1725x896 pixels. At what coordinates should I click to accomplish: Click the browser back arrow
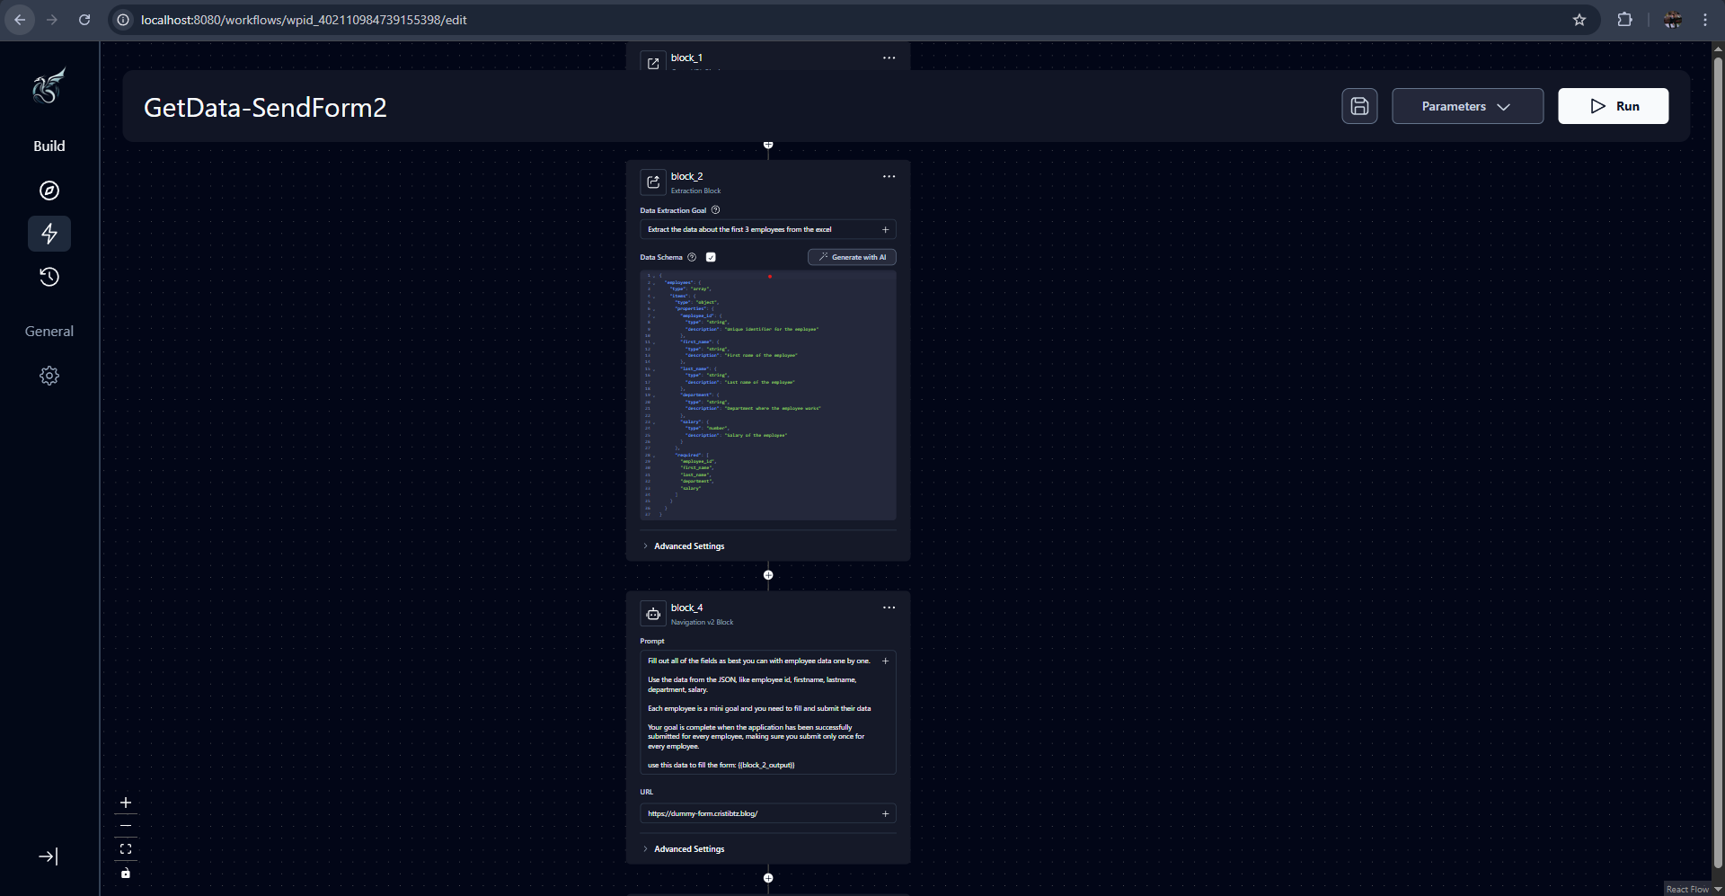tap(20, 20)
